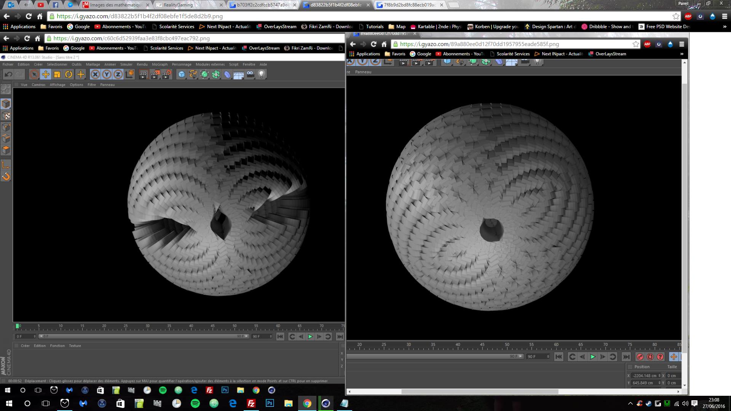This screenshot has width=731, height=411.
Task: Play animation with green arrow in right window
Action: point(592,357)
